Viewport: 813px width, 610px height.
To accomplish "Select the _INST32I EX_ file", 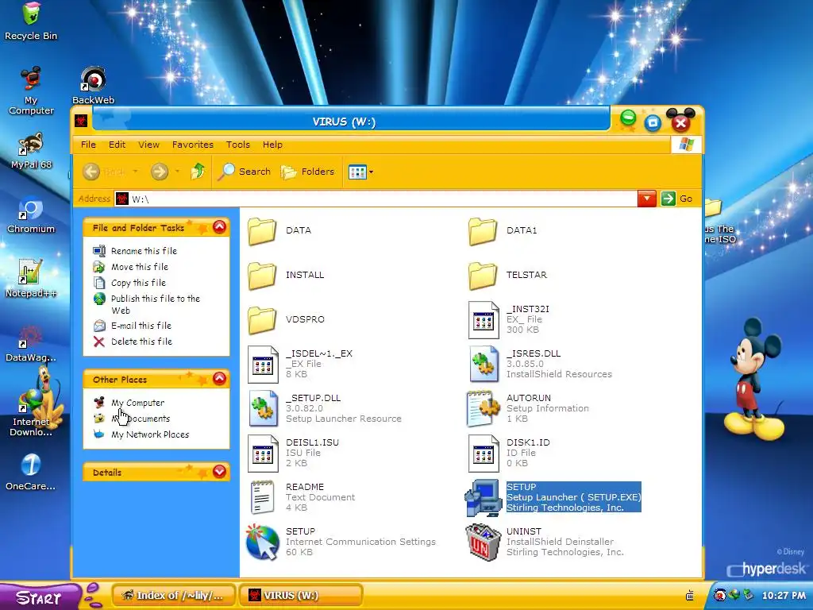I will point(509,319).
